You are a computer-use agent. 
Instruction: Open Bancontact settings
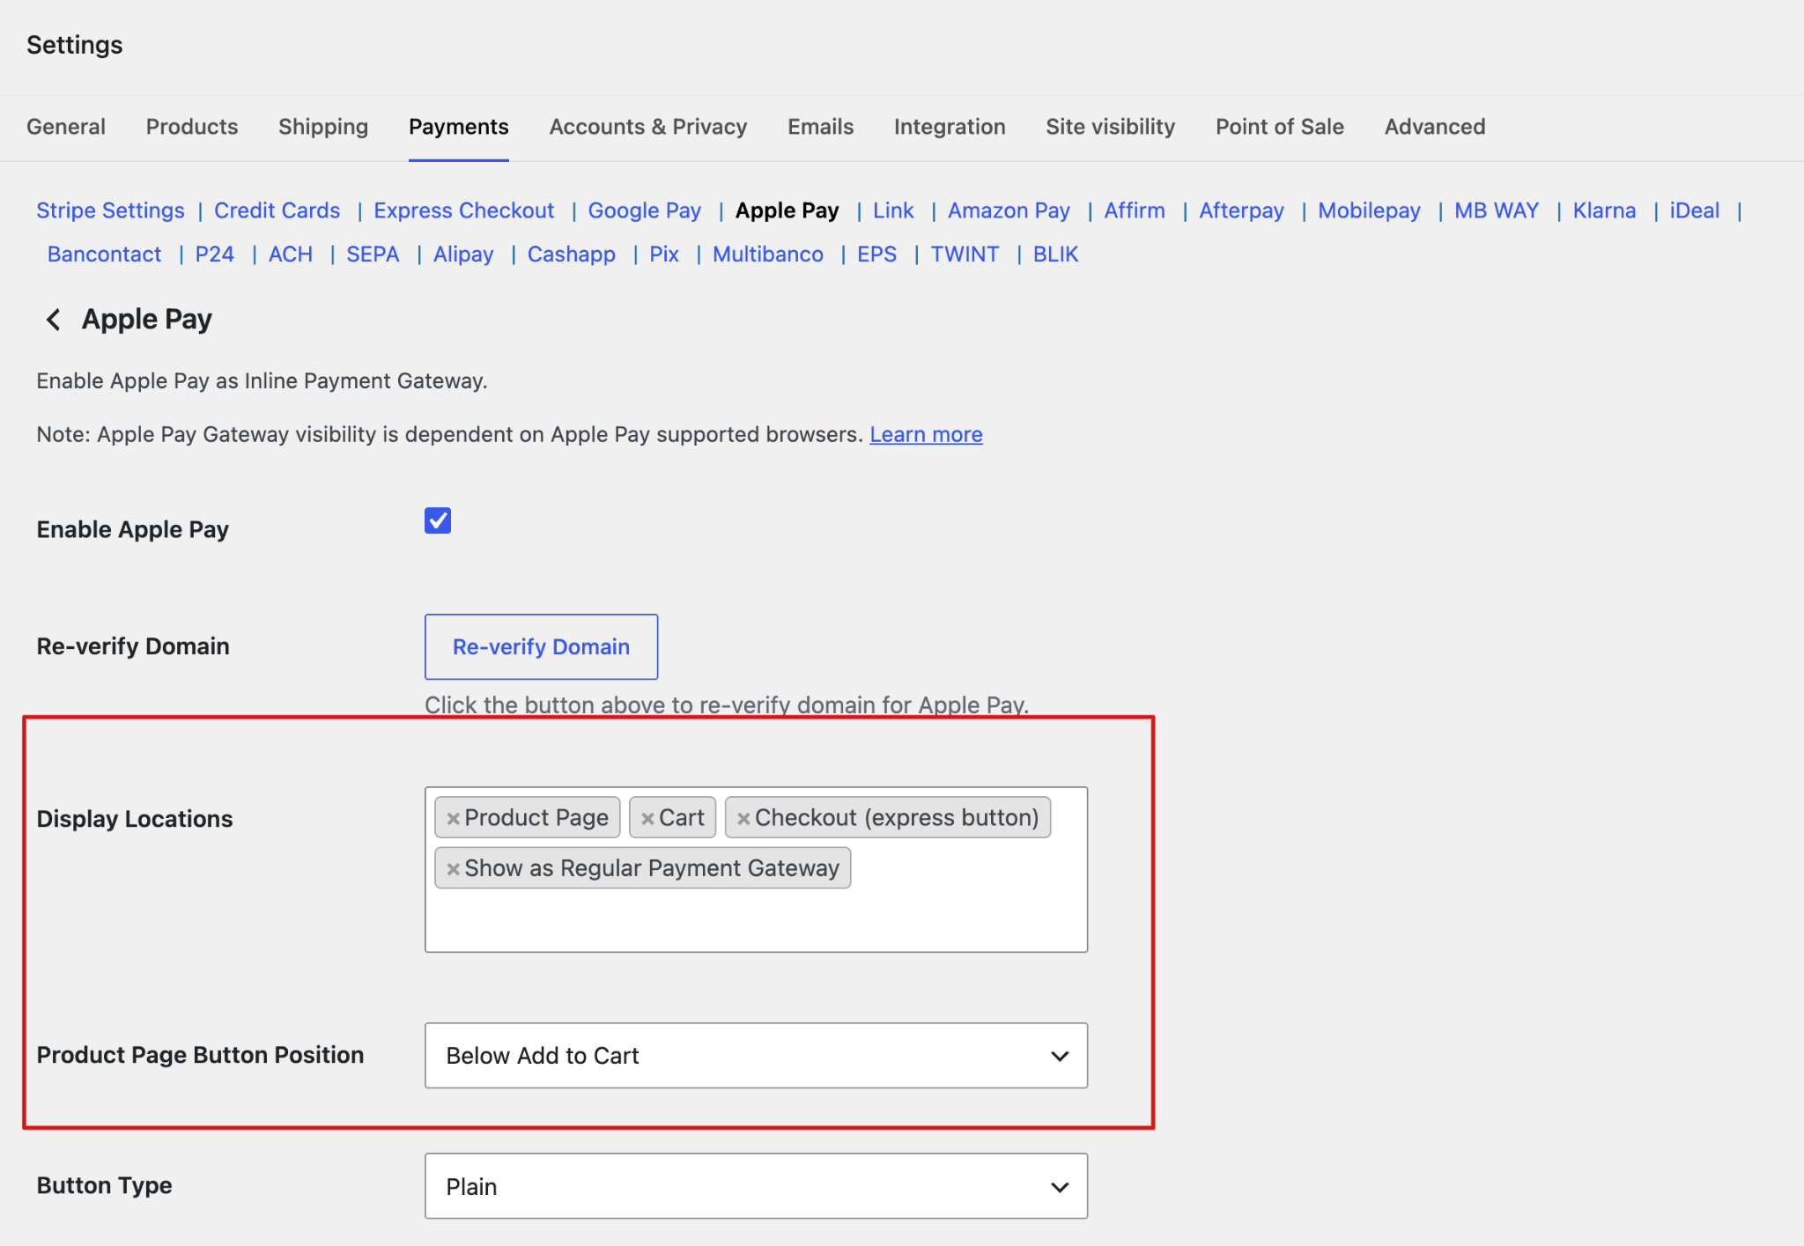104,254
